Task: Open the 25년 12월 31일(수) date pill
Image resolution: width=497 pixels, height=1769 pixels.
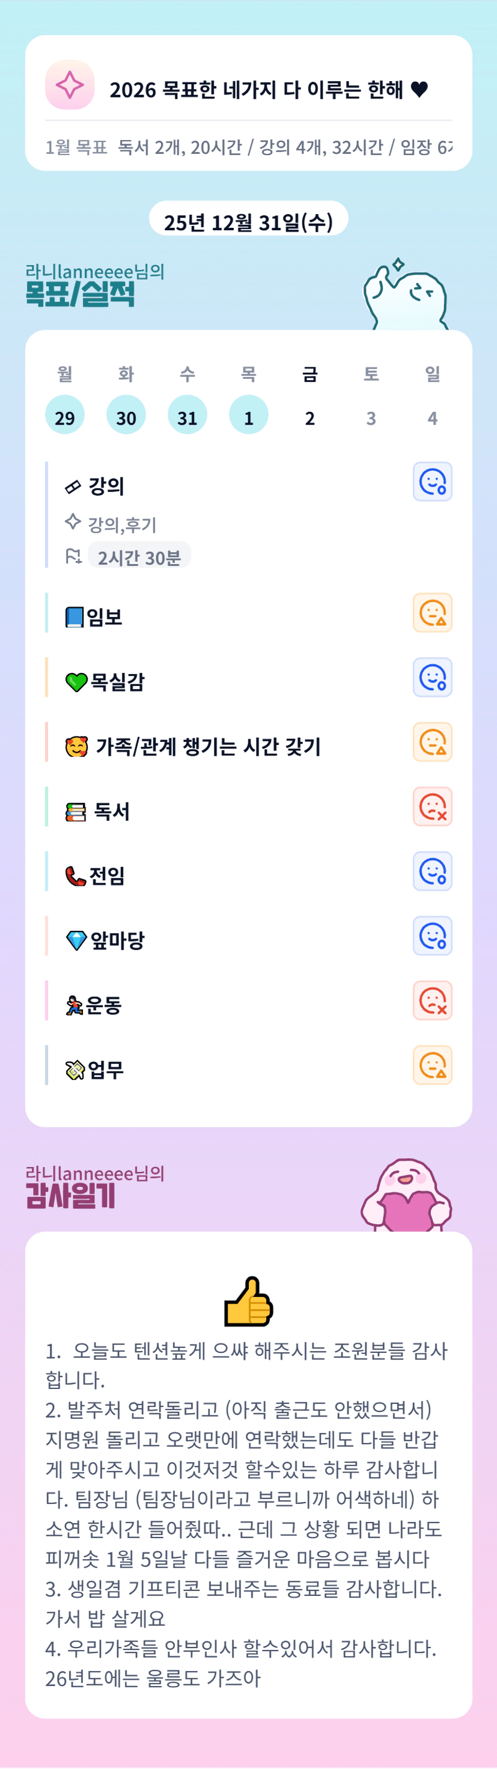Action: coord(249,221)
